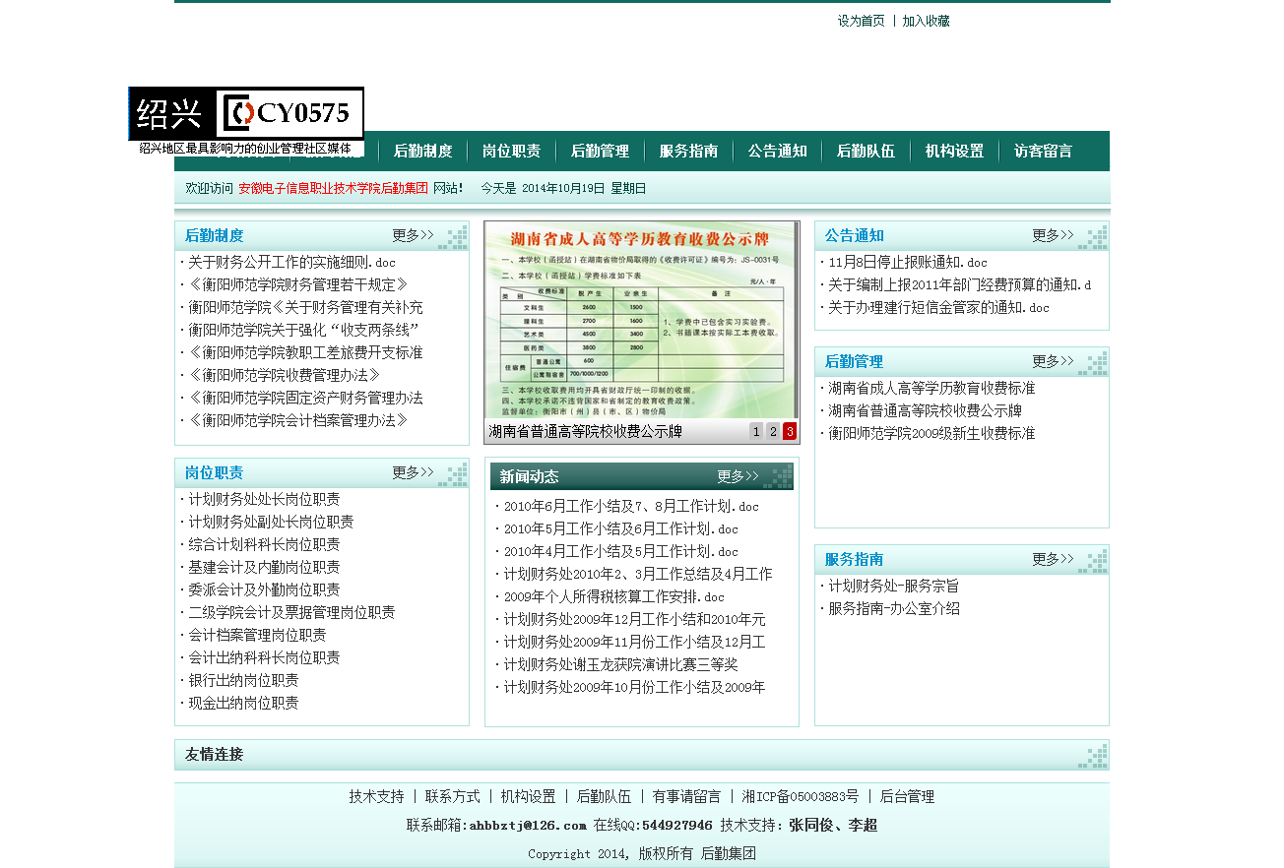Open 会计档案管理岗位职责
The image size is (1284, 868).
pyautogui.click(x=257, y=636)
